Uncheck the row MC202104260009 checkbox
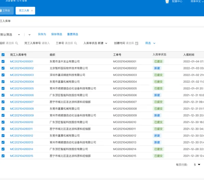 point(3,116)
